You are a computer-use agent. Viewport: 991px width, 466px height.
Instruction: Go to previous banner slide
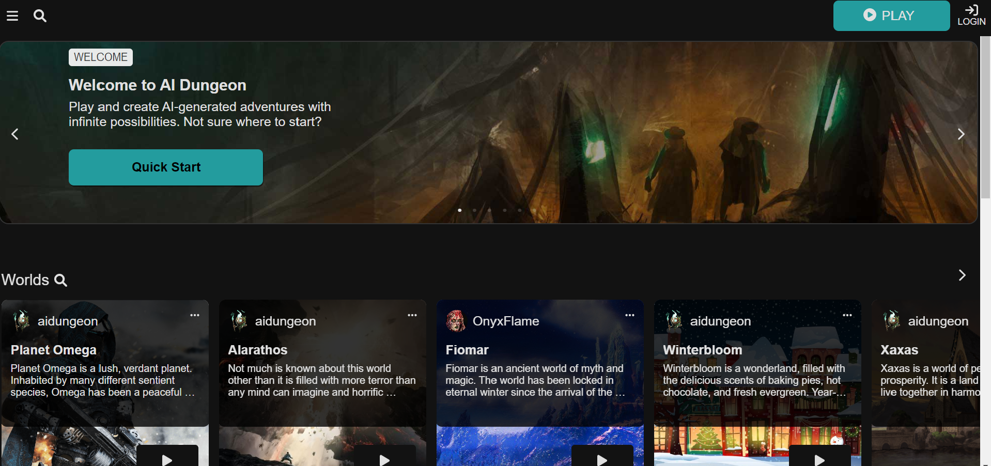pos(15,134)
